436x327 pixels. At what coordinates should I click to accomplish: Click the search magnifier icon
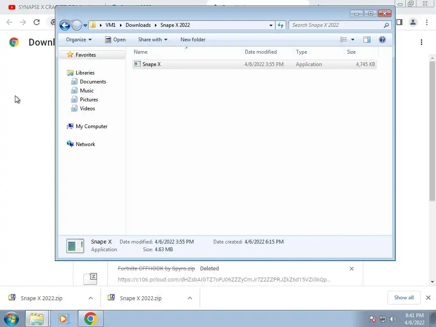pyautogui.click(x=386, y=25)
